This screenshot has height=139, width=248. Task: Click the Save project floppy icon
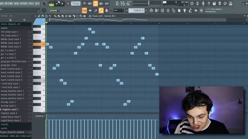click(x=214, y=3)
